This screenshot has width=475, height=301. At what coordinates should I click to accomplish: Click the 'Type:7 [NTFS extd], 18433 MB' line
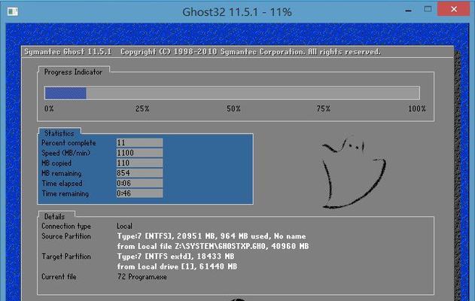click(175, 257)
